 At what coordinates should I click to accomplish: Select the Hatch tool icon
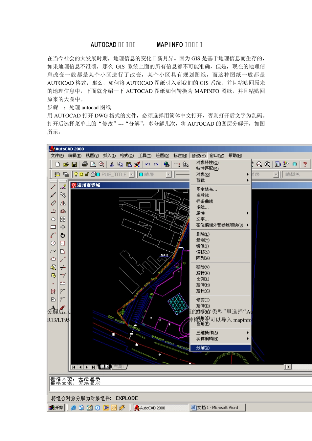(x=53, y=291)
